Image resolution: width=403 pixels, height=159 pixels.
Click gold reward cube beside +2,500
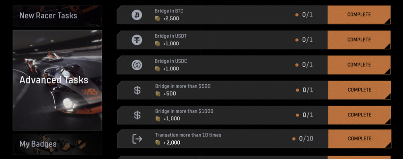[x=158, y=19]
